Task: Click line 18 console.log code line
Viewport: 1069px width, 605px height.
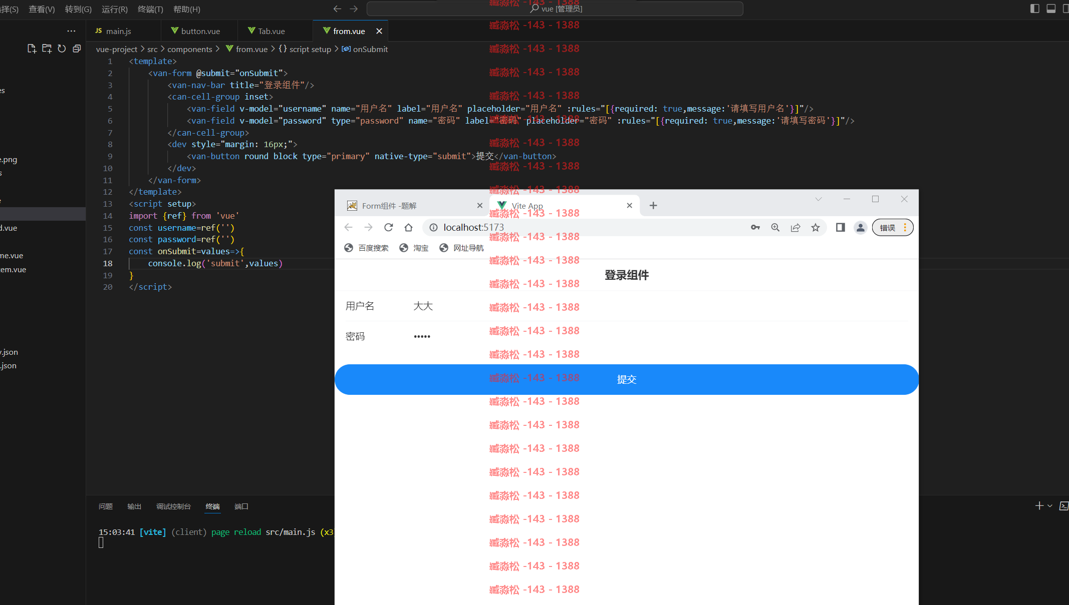Action: [215, 263]
